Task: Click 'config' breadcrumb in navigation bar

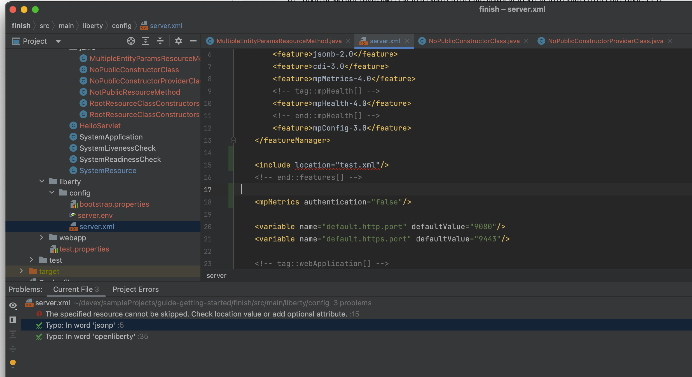Action: point(122,26)
